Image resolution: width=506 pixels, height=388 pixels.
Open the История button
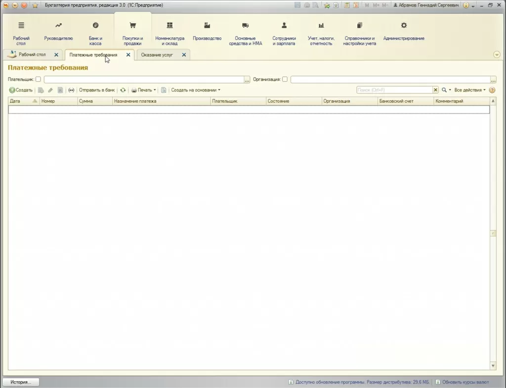tap(21, 382)
